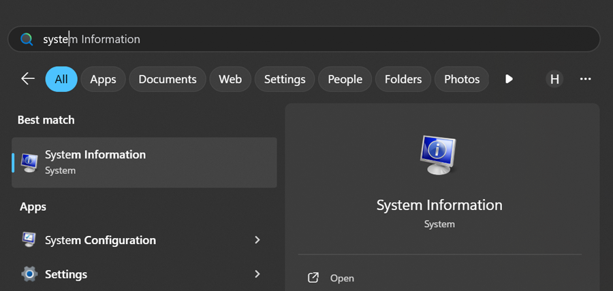Switch to the Documents filter tab

click(168, 80)
